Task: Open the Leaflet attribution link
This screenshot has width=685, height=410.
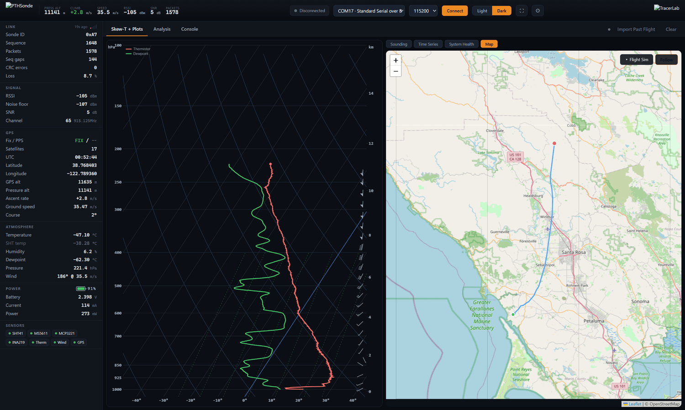Action: click(632, 404)
